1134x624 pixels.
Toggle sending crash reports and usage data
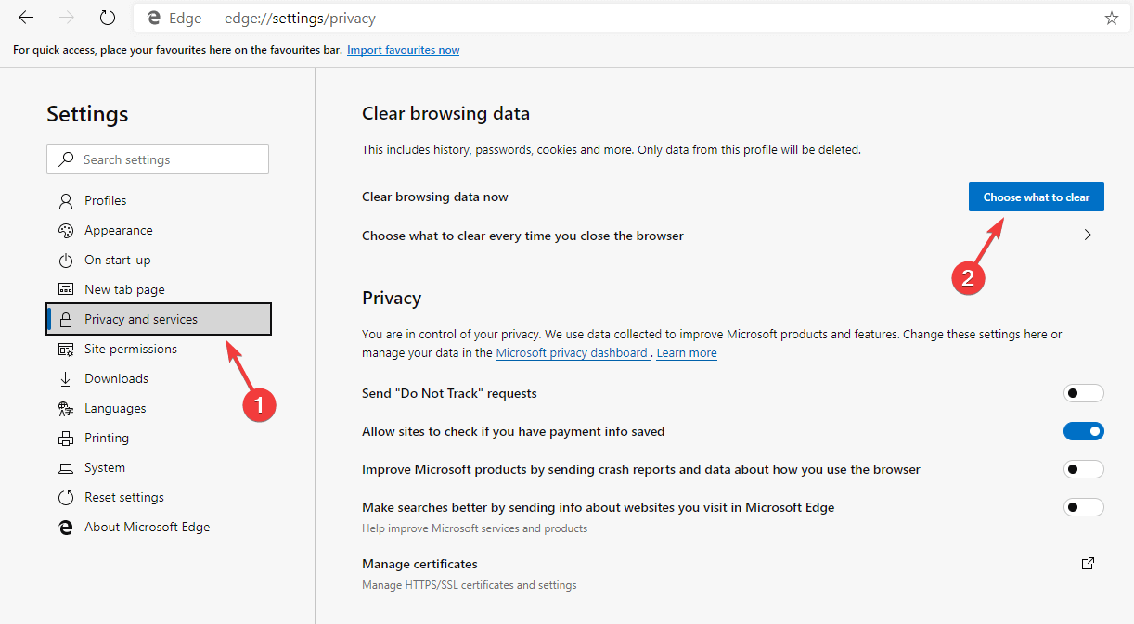point(1083,469)
